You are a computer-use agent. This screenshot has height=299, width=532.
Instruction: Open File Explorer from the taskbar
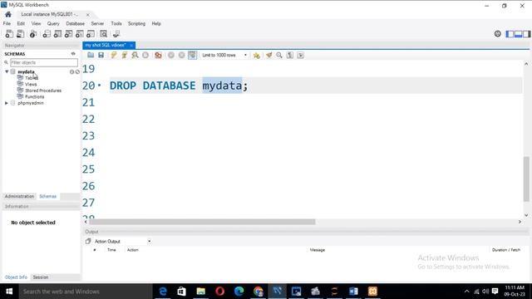[x=201, y=292]
